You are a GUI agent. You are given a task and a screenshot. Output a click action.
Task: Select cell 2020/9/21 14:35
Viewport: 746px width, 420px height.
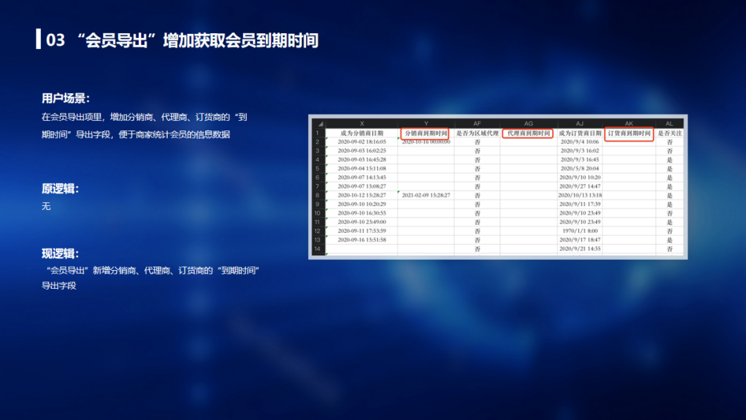[x=580, y=249]
